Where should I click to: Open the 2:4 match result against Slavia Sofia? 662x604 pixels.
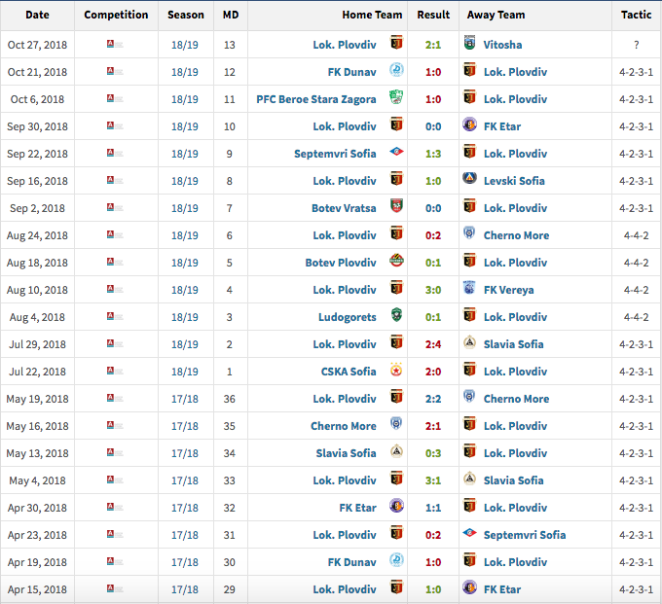[433, 344]
